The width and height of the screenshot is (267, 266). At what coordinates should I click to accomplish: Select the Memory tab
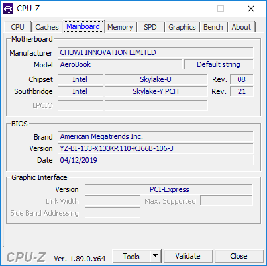click(x=120, y=27)
